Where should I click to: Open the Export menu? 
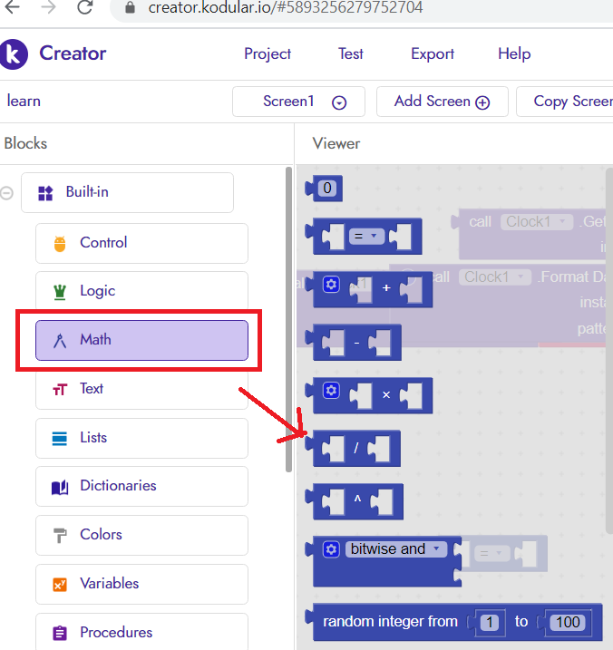click(x=433, y=53)
